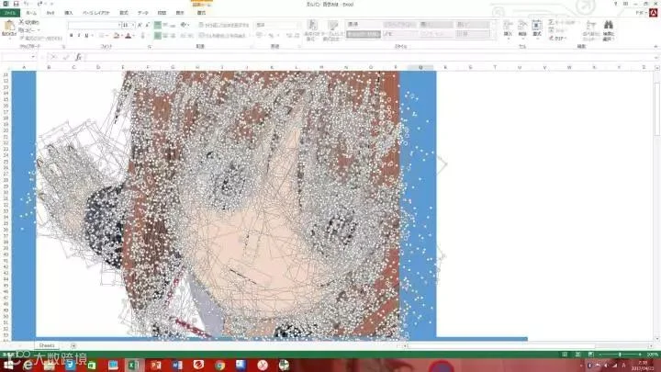
Task: Select the highlighted cell style in gallery
Action: pyautogui.click(x=364, y=34)
